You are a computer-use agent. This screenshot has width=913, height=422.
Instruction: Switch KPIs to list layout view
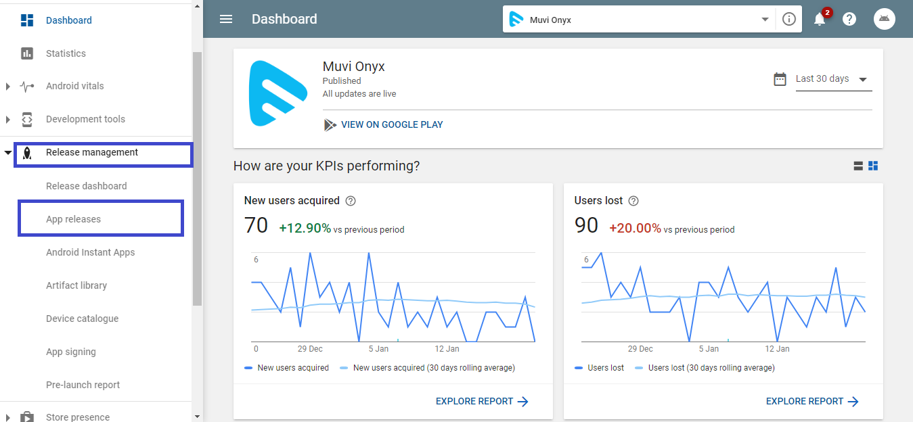pos(858,166)
